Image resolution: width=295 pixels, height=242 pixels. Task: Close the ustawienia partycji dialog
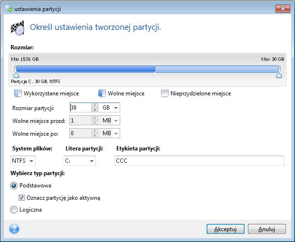coord(283,9)
